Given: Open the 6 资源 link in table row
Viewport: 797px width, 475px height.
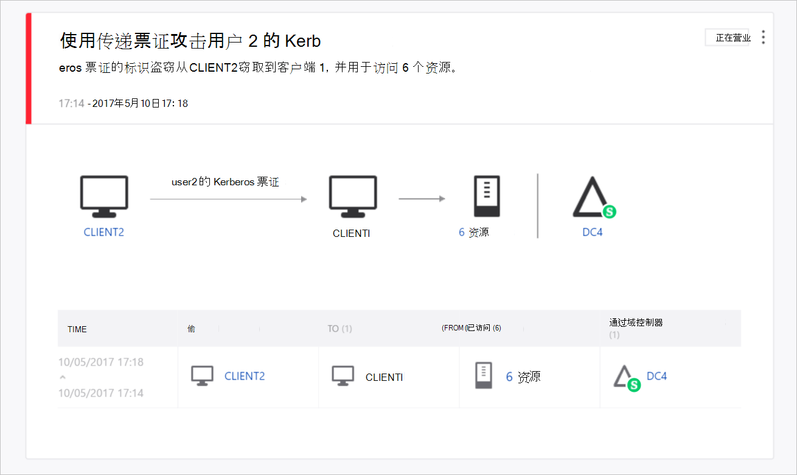Looking at the screenshot, I should (523, 377).
